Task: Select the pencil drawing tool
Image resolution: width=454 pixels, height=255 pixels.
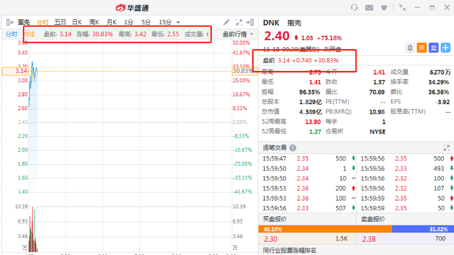Action: (x=226, y=22)
